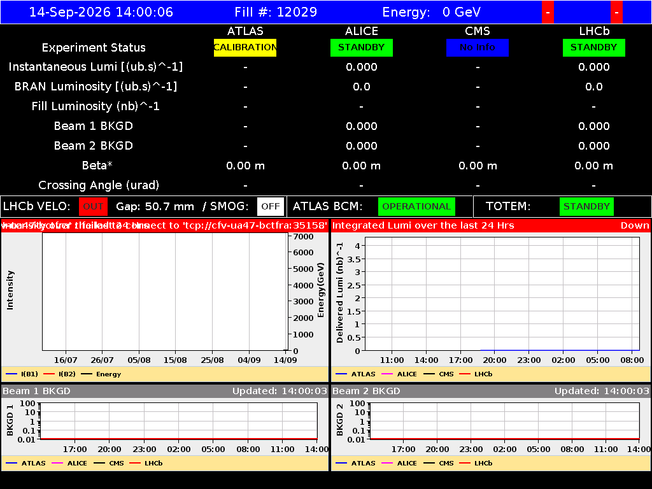Click the ALICE STANDBY status box
This screenshot has height=489, width=652.
pyautogui.click(x=362, y=47)
